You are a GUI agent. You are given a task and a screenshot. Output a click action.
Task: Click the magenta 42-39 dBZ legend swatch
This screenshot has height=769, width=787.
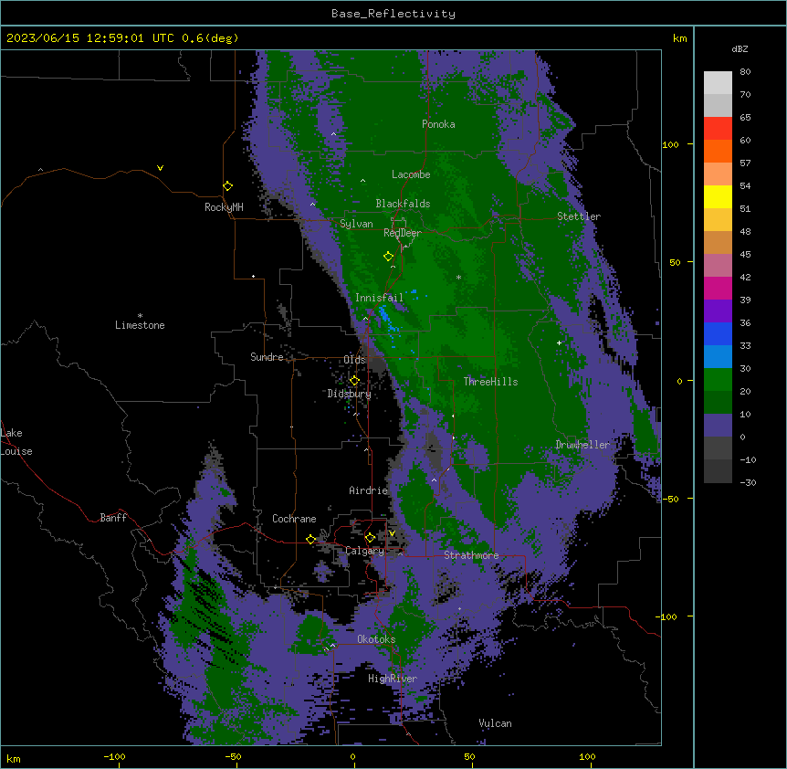[x=718, y=288]
